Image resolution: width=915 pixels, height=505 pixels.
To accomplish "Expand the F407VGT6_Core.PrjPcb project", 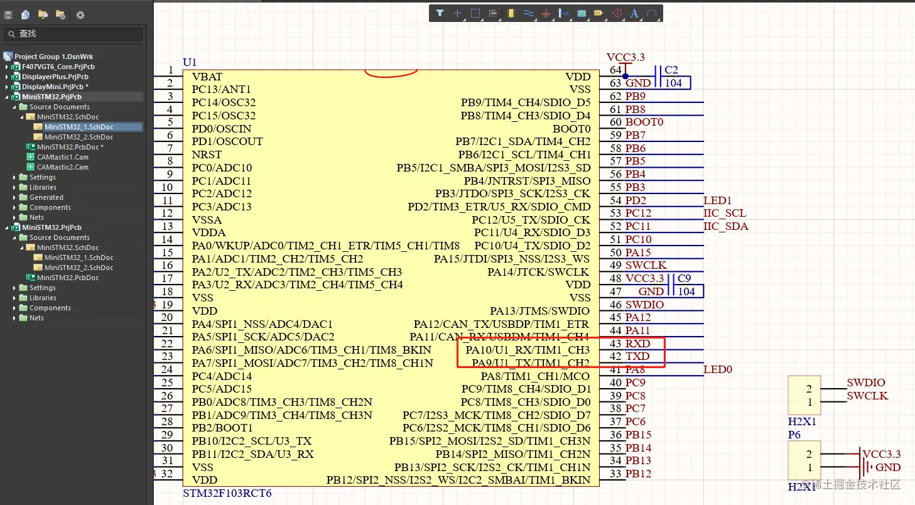I will click(x=7, y=67).
